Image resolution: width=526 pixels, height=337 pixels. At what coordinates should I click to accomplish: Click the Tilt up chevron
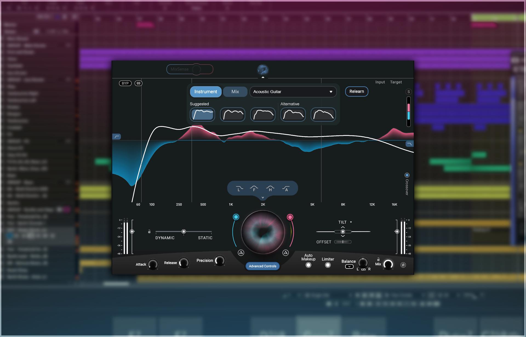(343, 227)
